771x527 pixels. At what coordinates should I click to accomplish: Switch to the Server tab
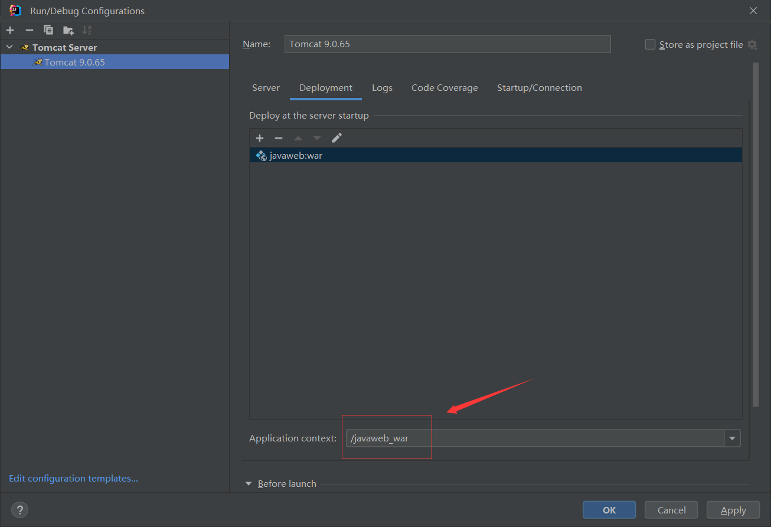point(266,87)
